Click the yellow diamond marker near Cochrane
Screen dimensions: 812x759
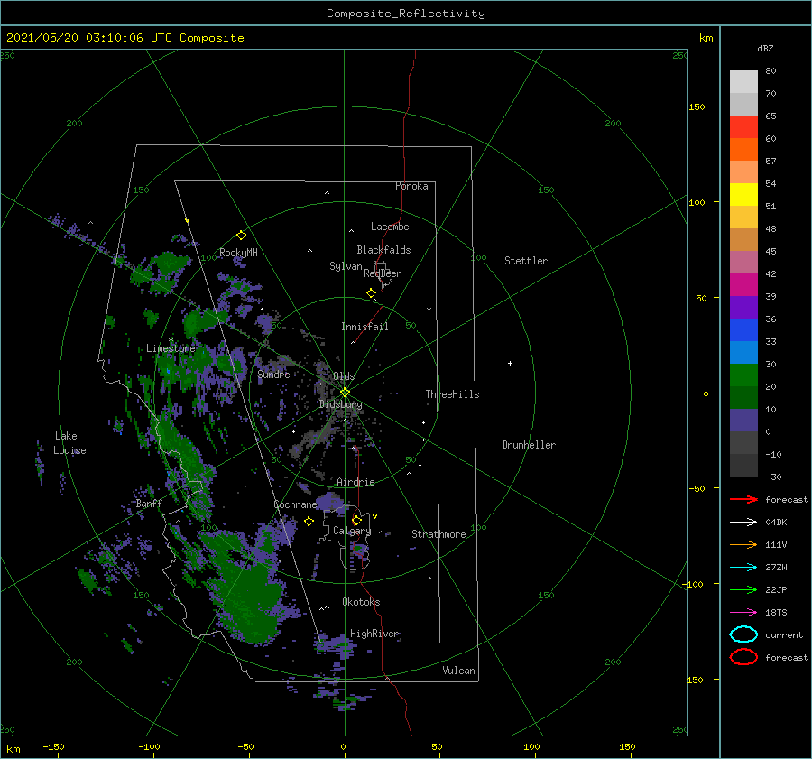[309, 521]
